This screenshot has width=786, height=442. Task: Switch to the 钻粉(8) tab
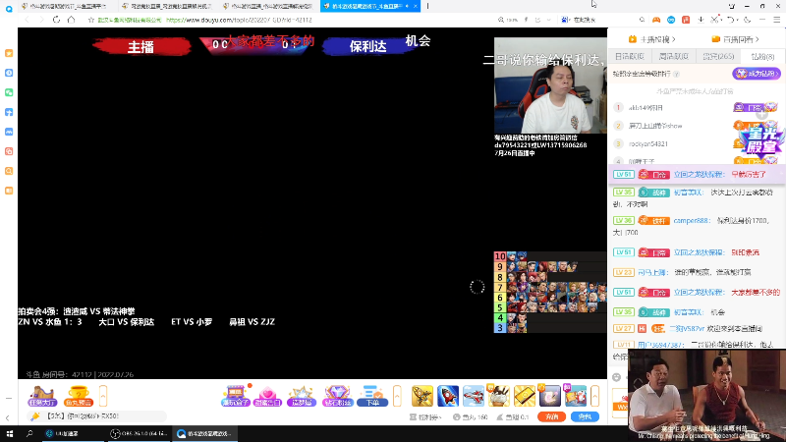[762, 56]
